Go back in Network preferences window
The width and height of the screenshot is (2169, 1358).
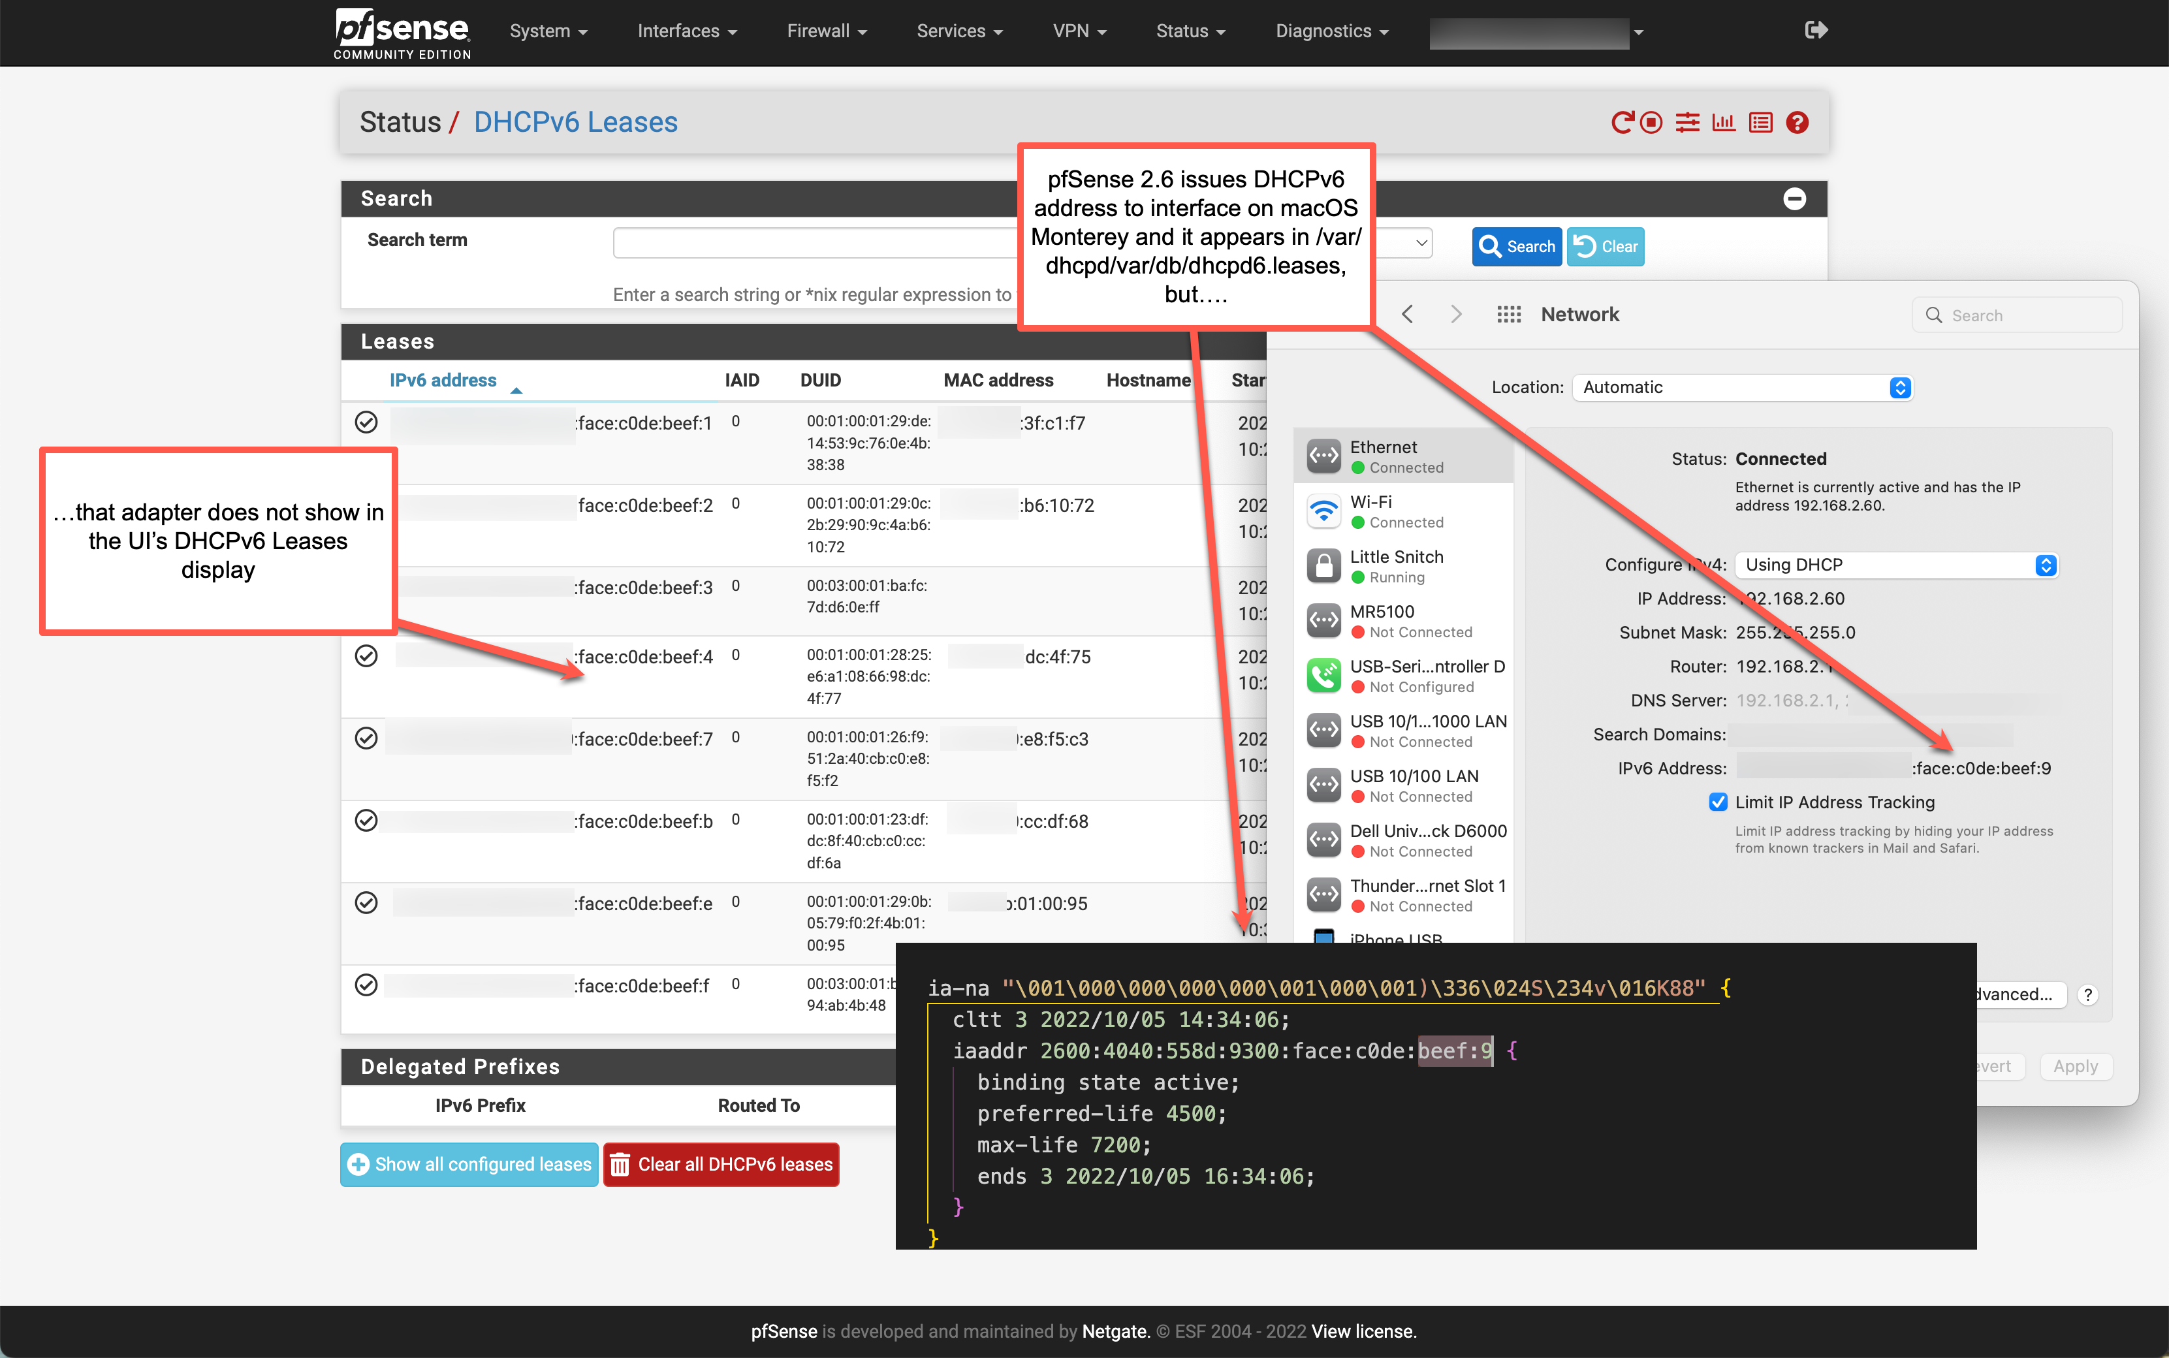pyautogui.click(x=1408, y=314)
